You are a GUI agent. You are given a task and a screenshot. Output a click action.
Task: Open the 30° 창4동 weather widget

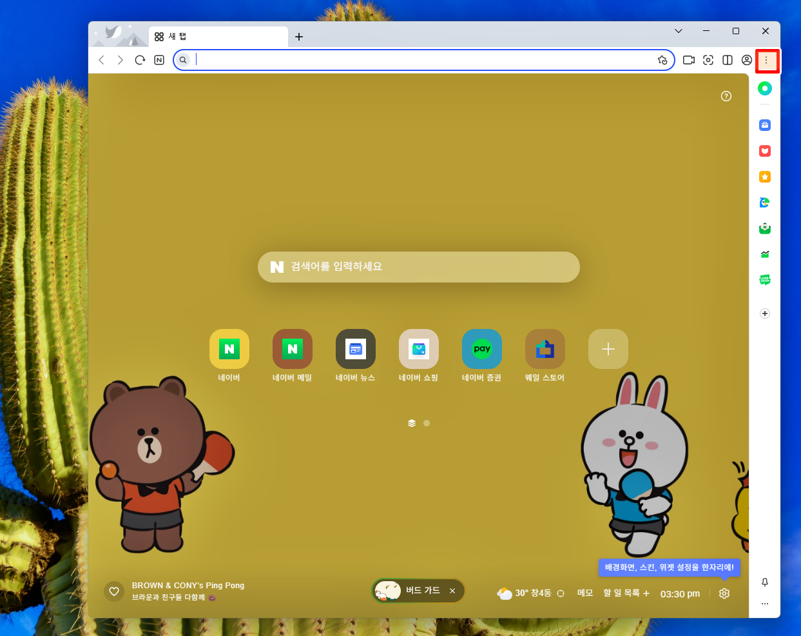coord(524,593)
